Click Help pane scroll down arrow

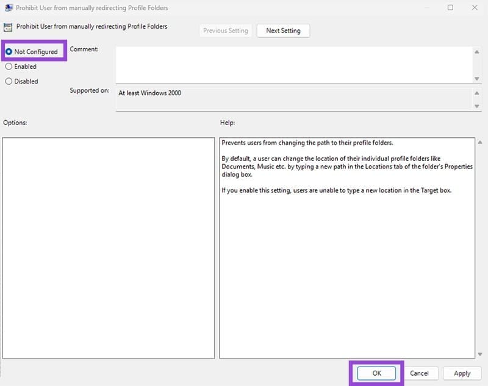pos(480,354)
